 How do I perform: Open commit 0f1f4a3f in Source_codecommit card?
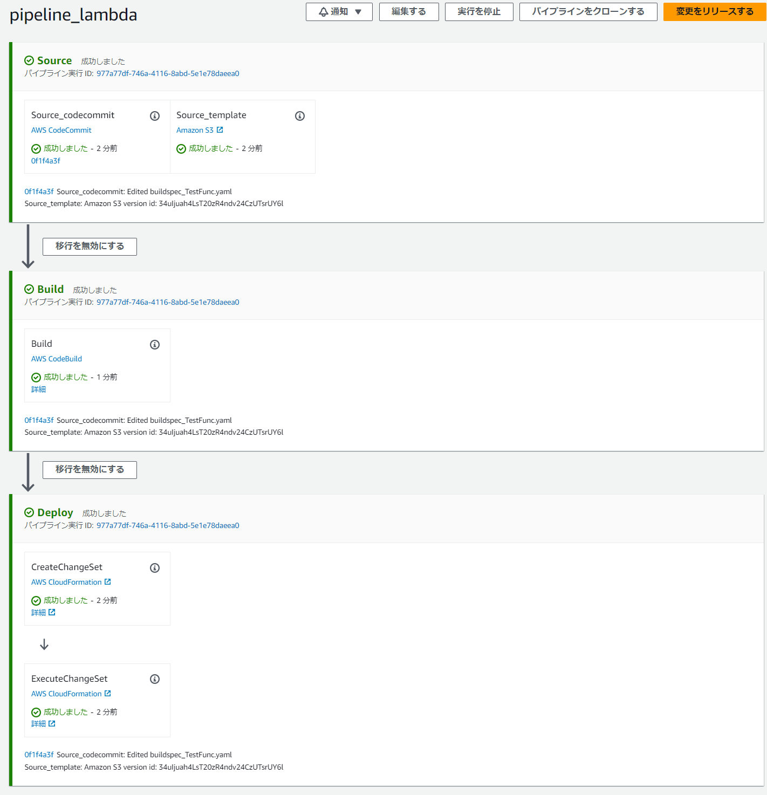coord(46,161)
